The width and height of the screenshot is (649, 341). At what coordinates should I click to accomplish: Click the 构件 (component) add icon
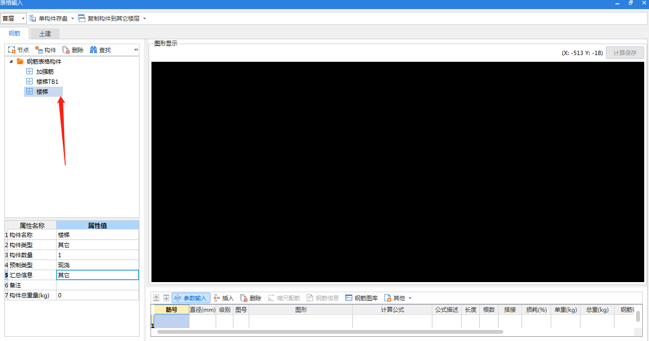pos(39,50)
